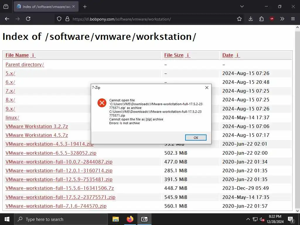300x225 pixels.
Task: Click OK in the 7-Zip error dialog
Action: click(x=196, y=138)
